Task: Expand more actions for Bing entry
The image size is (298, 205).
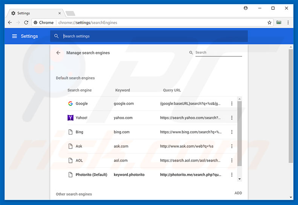Action: pyautogui.click(x=232, y=132)
